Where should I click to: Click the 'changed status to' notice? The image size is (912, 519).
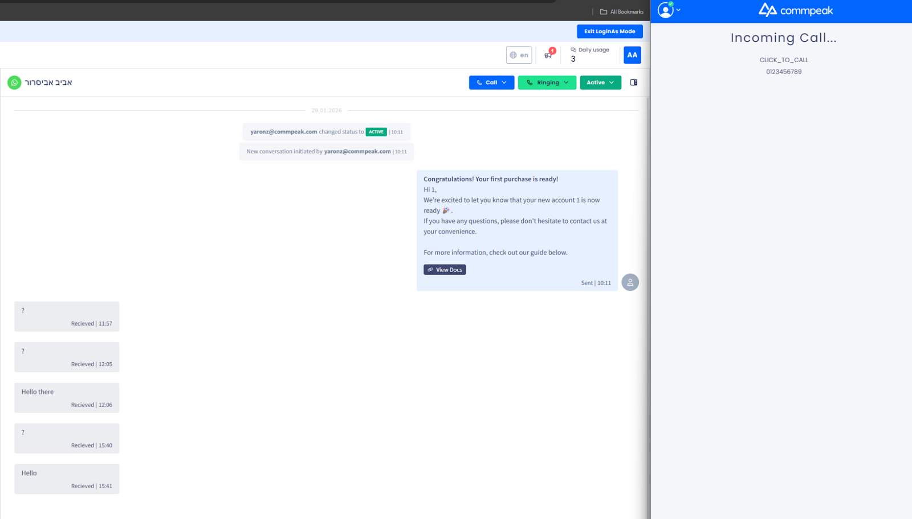(x=327, y=132)
